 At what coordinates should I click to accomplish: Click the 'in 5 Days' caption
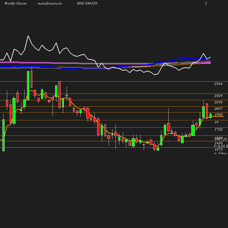220,153
